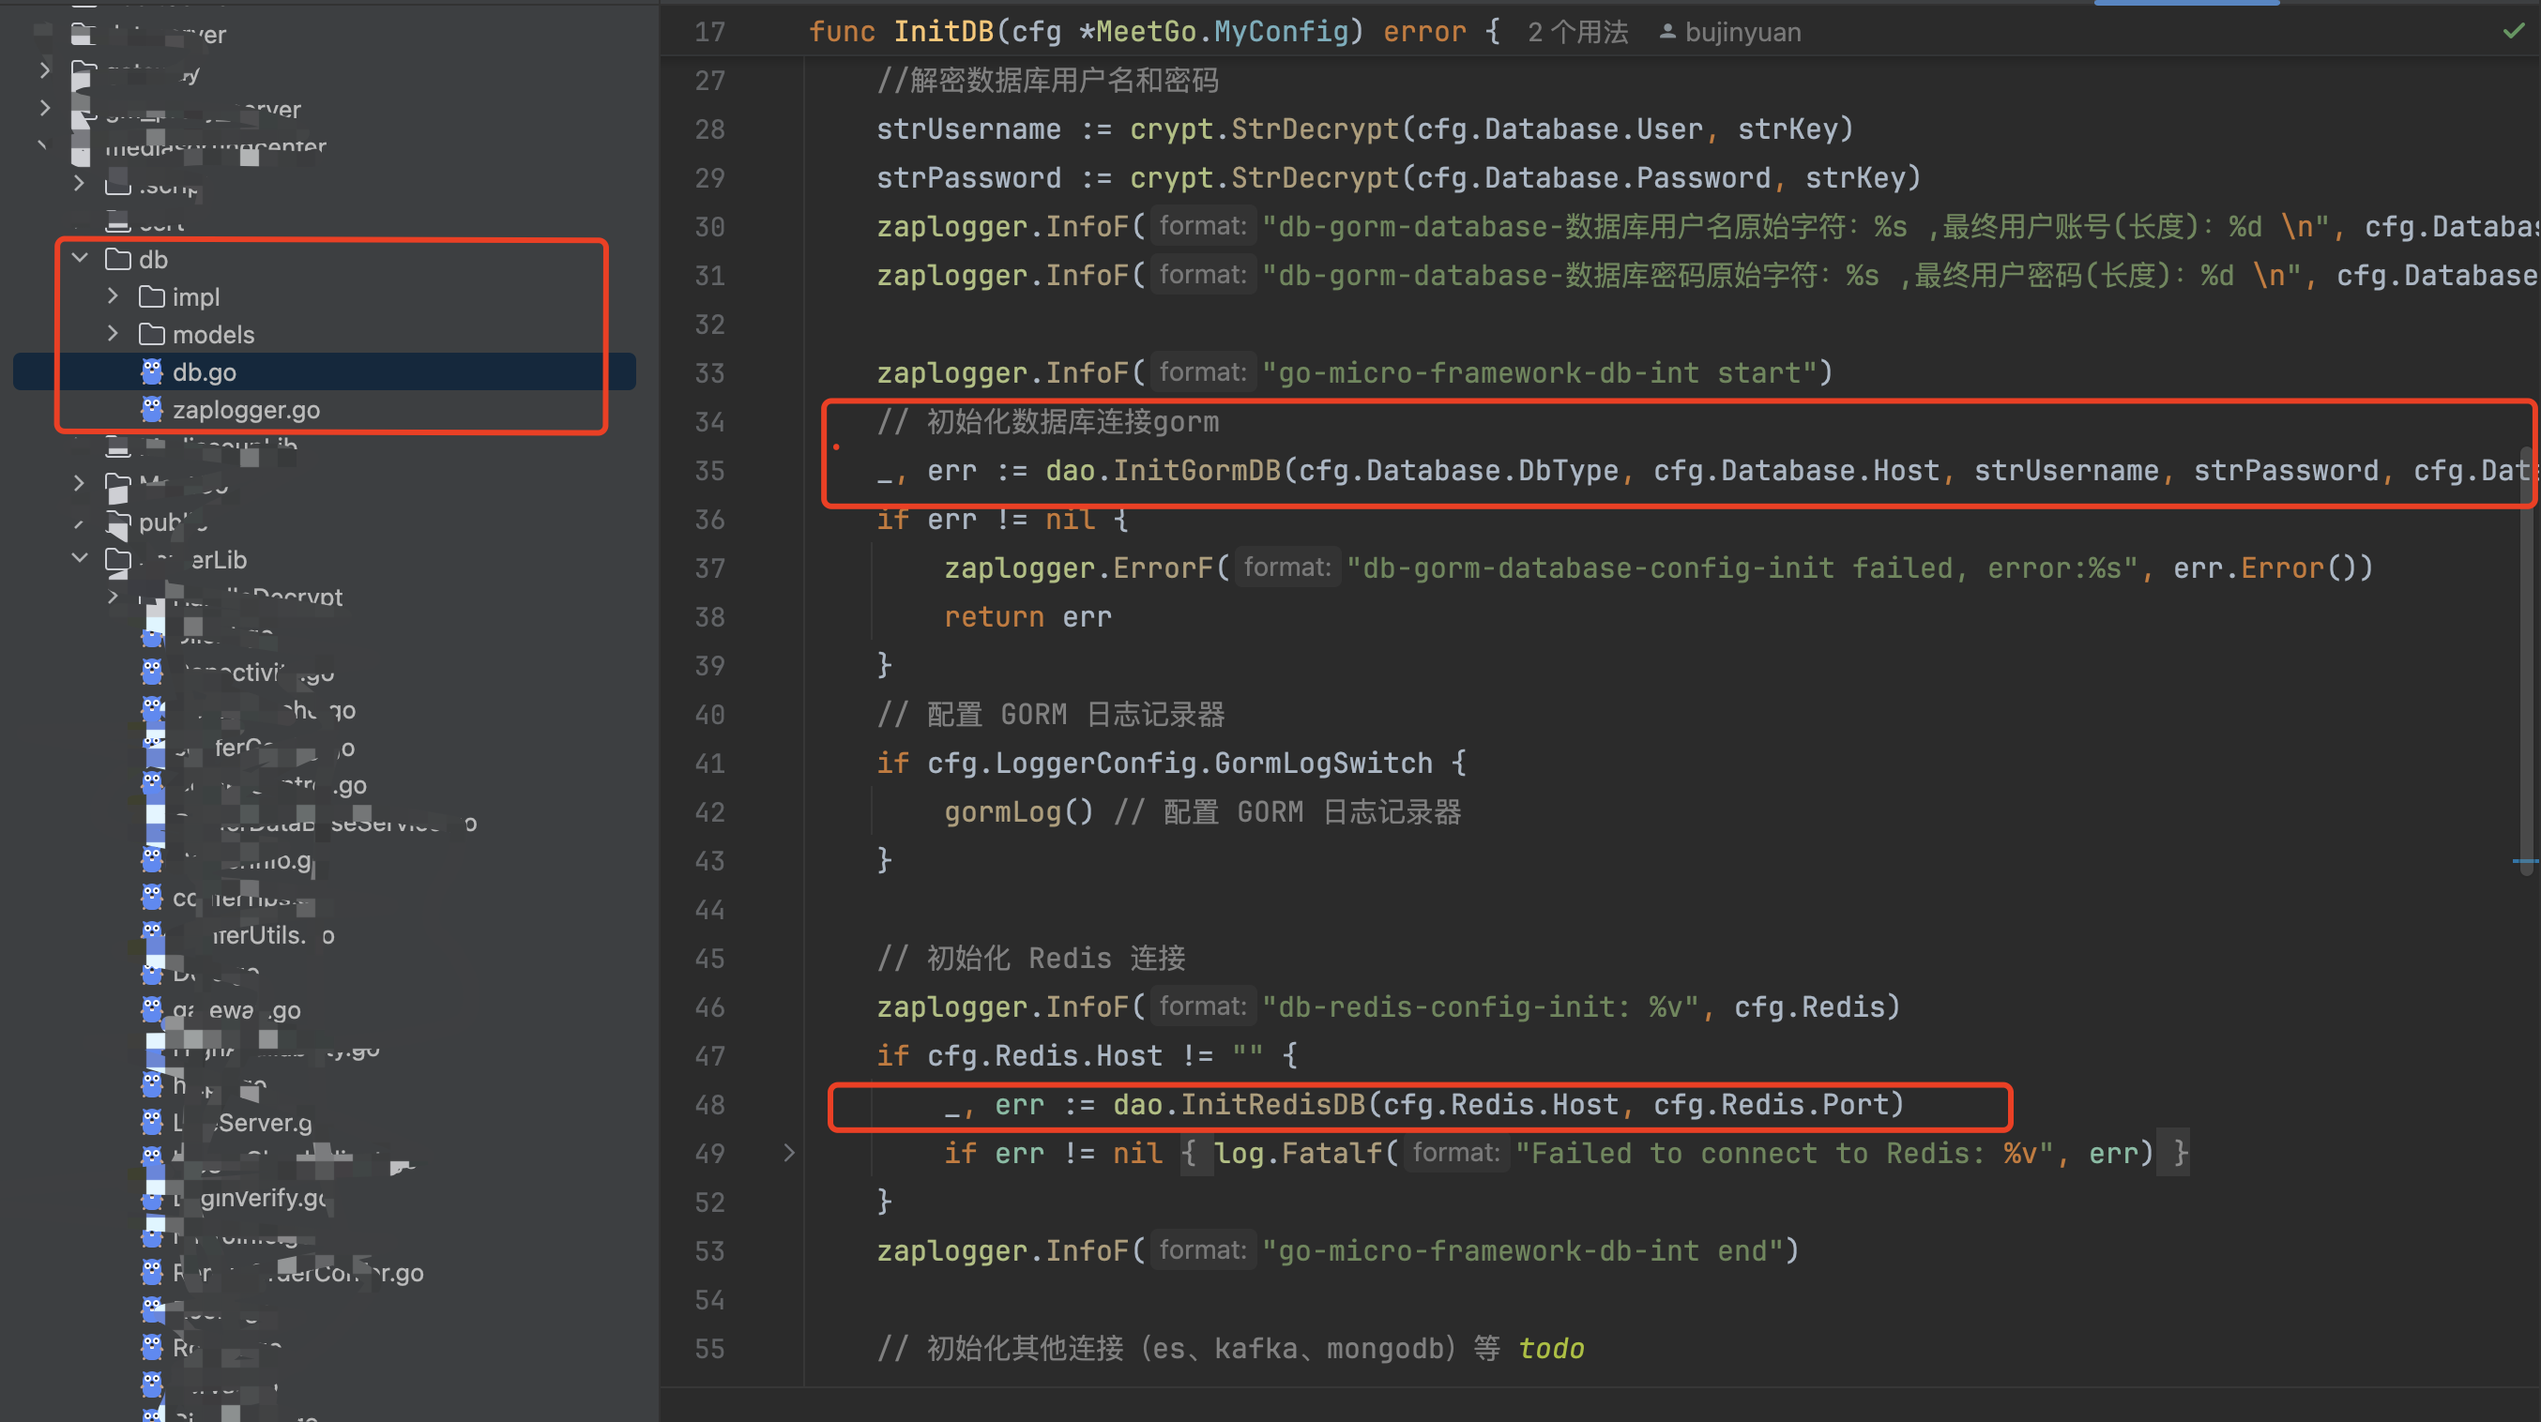Click the author avatar icon before bujinyuan
Viewport: 2541px width, 1422px height.
pos(1666,31)
